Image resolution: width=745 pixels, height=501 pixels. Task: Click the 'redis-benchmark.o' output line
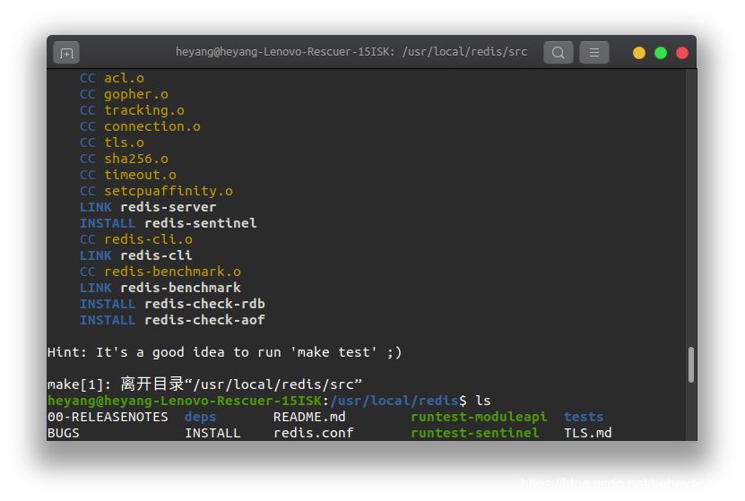[160, 272]
